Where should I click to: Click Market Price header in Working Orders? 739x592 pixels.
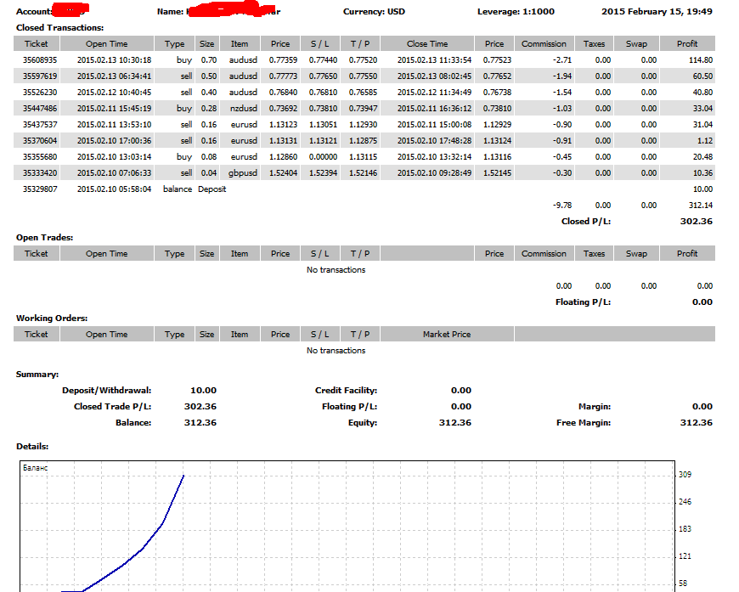[446, 334]
